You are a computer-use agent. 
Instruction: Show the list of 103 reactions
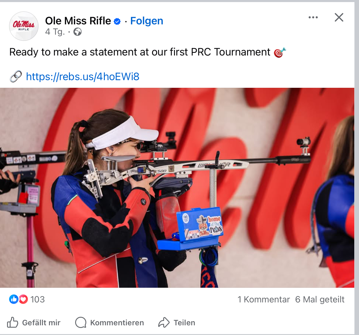pos(38,299)
